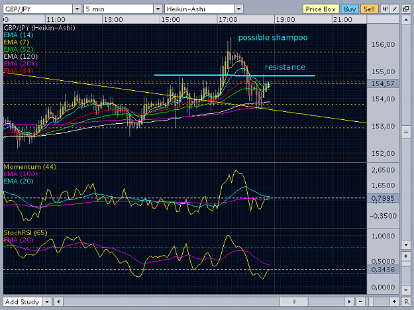Click the horizontal zoom slider handle
This screenshot has width=414, height=310.
[x=371, y=301]
